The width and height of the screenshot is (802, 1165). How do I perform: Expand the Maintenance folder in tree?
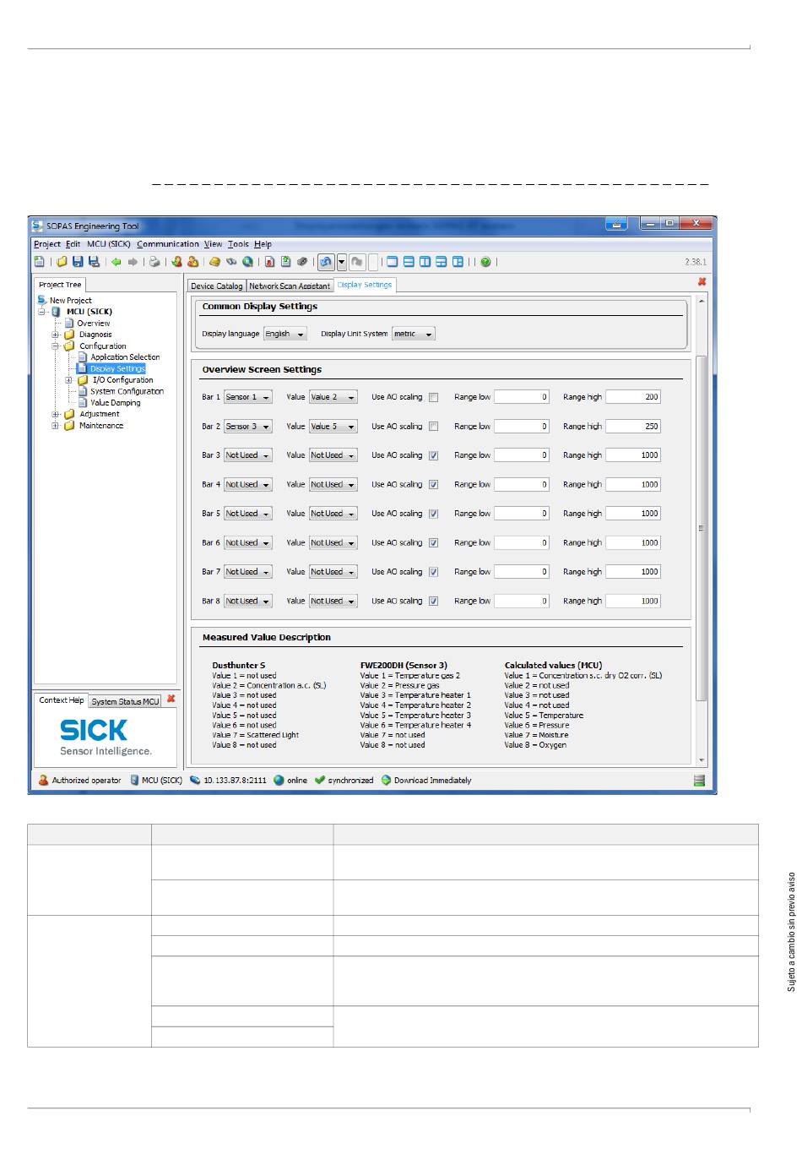(56, 426)
